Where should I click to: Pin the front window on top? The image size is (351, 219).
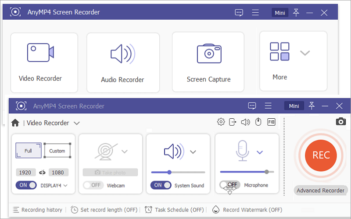click(x=312, y=106)
